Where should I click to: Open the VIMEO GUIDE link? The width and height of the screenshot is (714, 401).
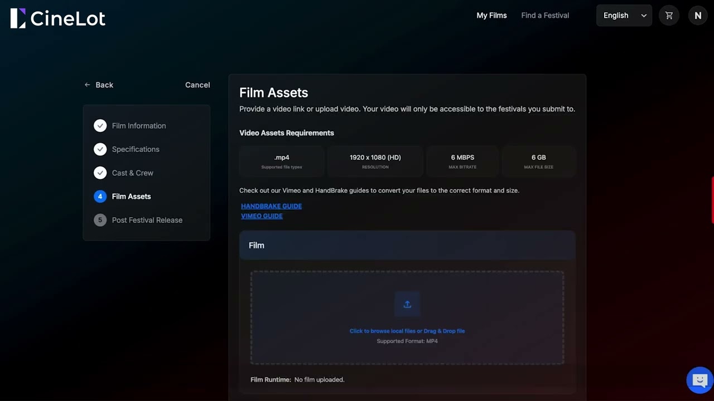(x=262, y=216)
